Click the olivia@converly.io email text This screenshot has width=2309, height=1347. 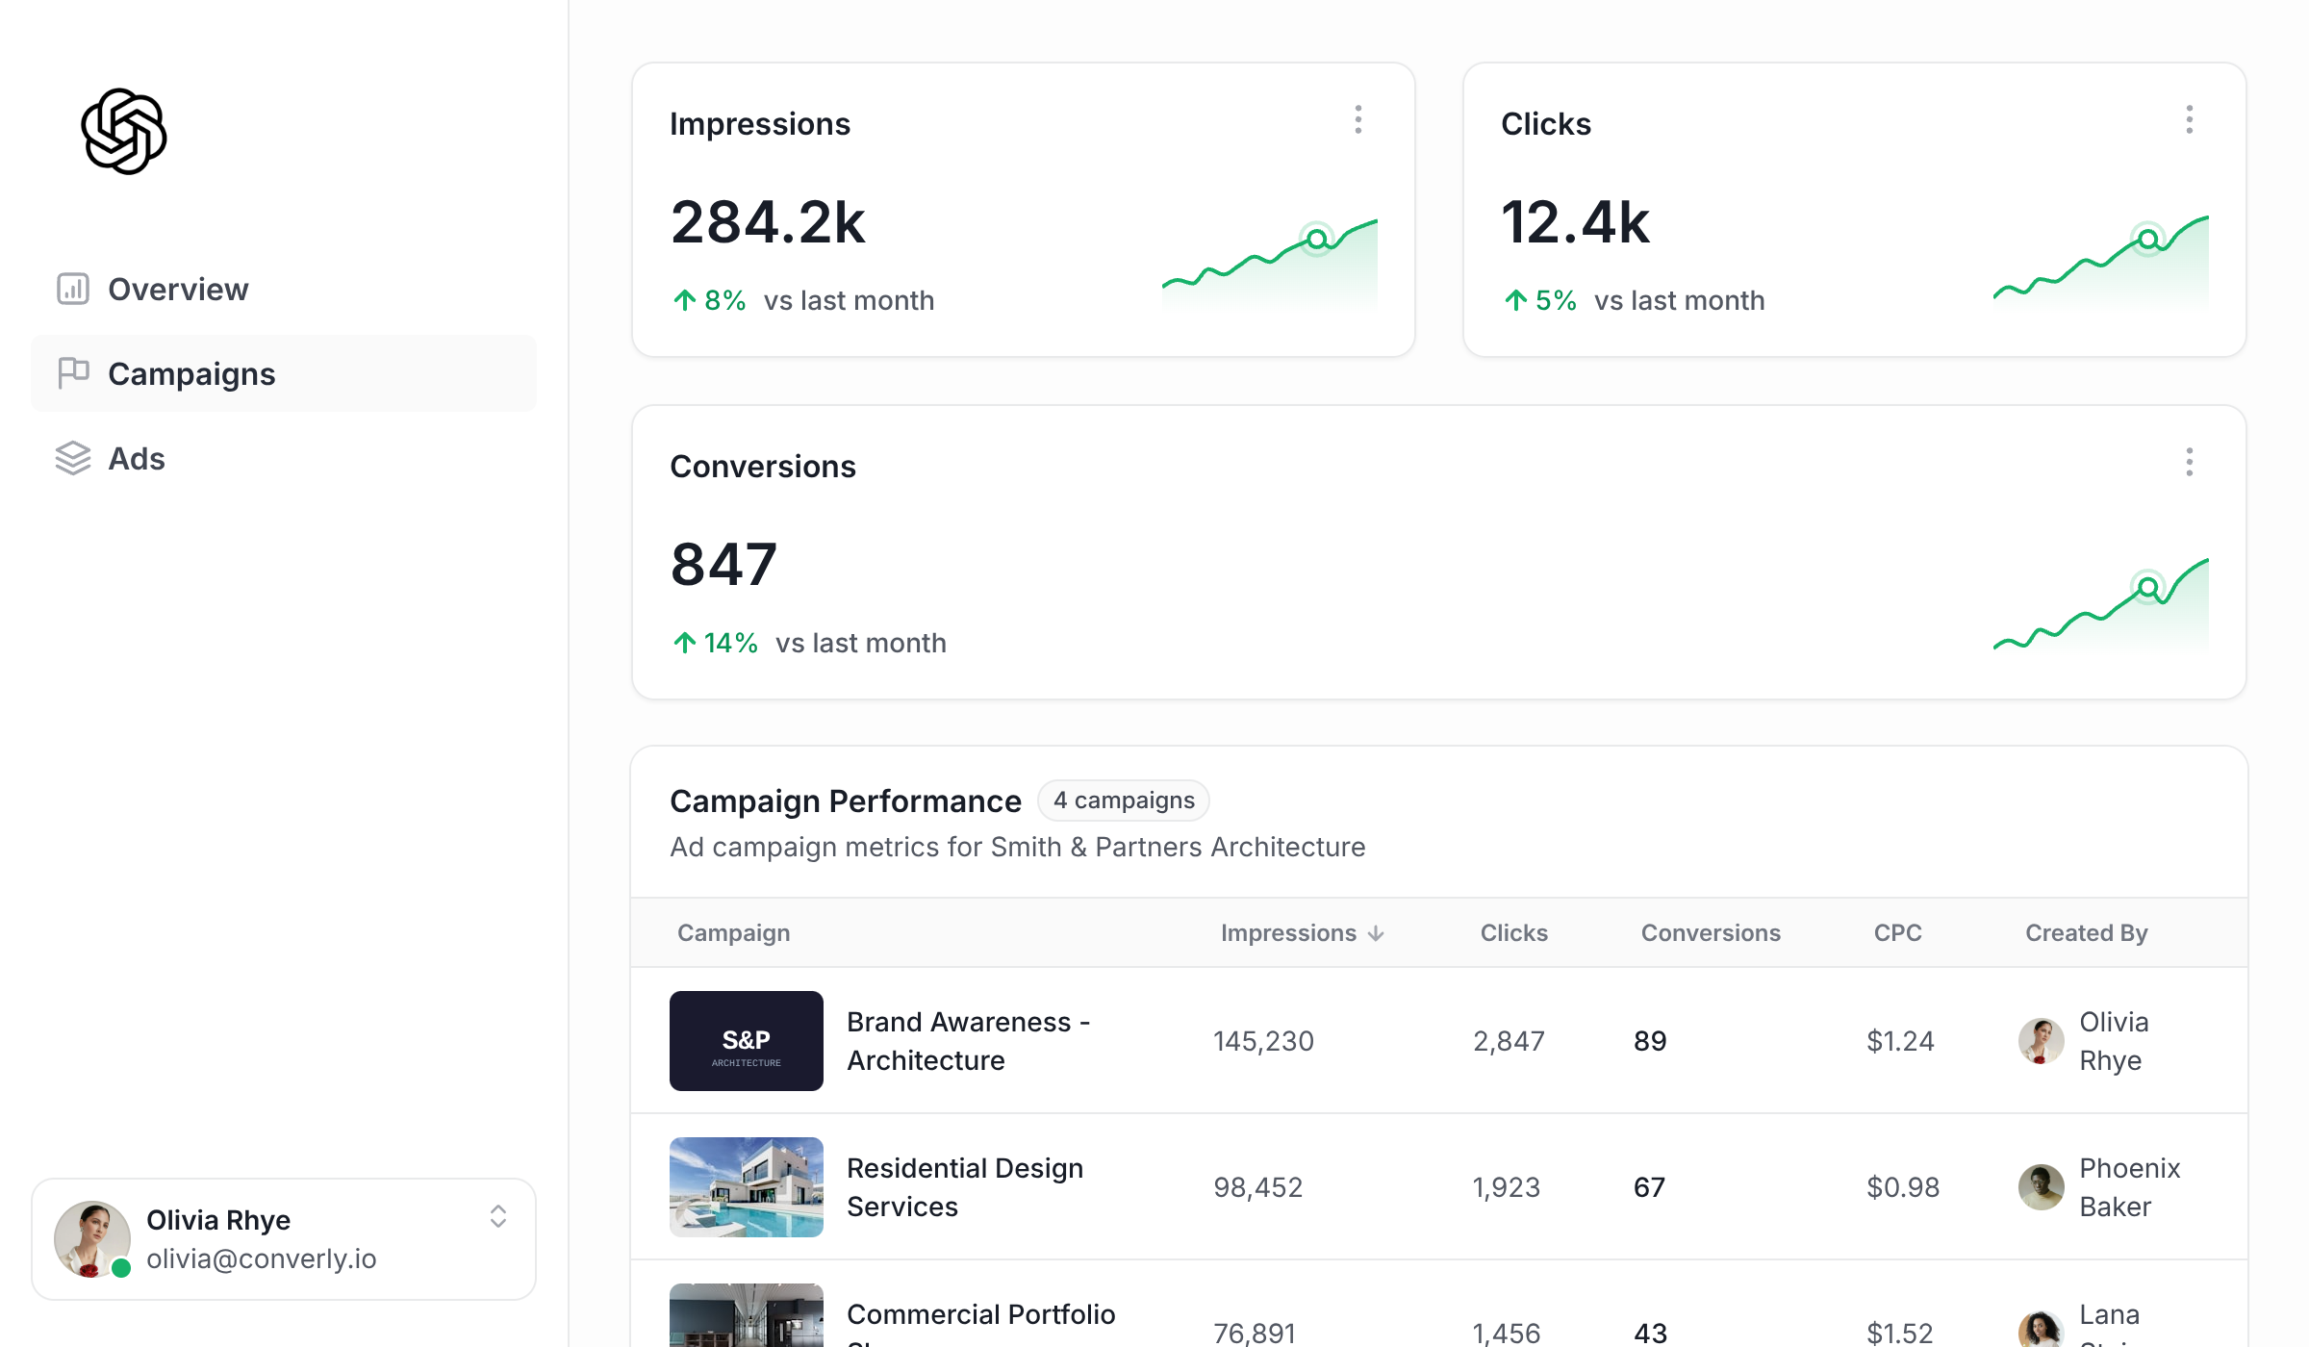click(261, 1258)
